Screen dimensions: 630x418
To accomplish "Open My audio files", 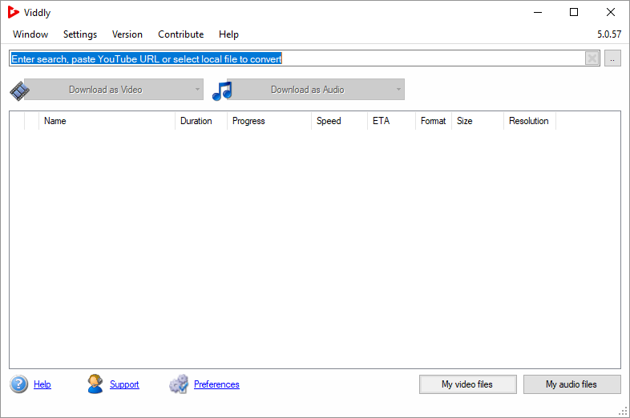I will coord(571,384).
